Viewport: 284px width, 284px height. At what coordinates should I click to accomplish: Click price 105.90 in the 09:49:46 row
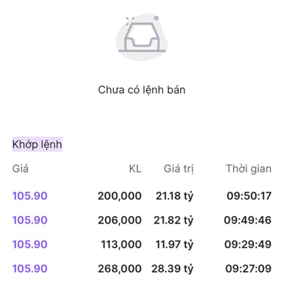point(30,220)
